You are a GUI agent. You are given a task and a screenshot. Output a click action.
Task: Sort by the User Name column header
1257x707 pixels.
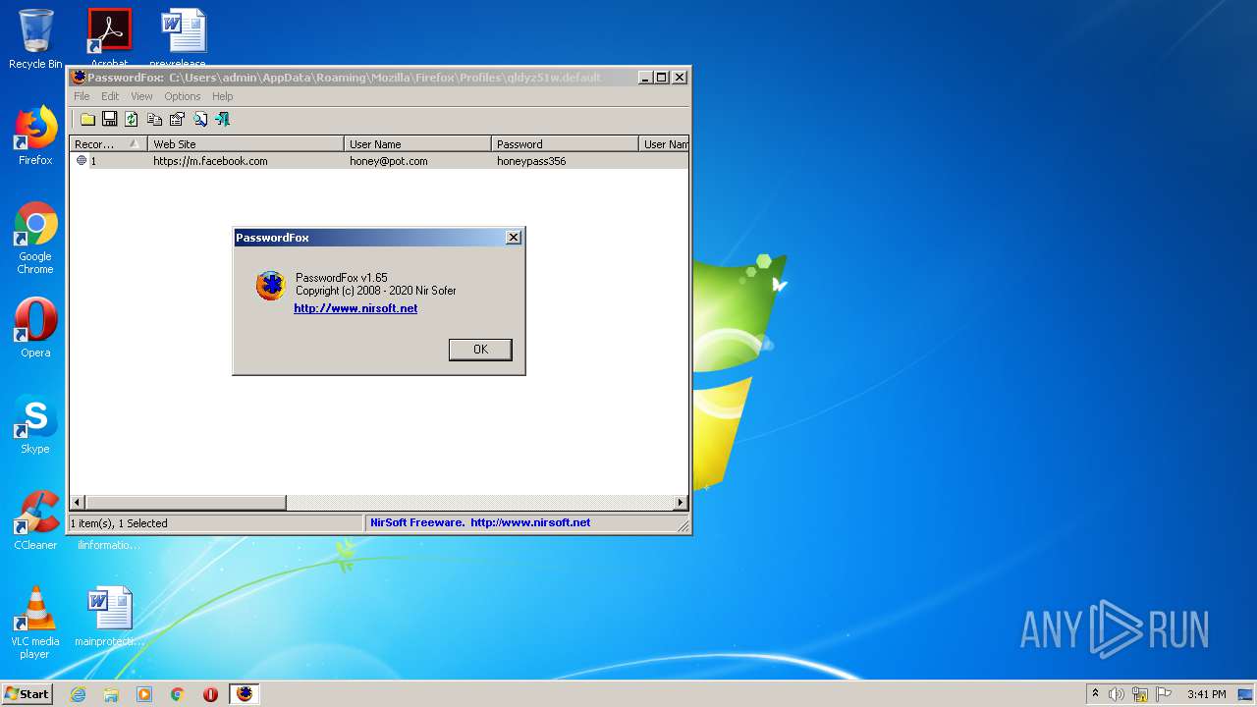(417, 144)
